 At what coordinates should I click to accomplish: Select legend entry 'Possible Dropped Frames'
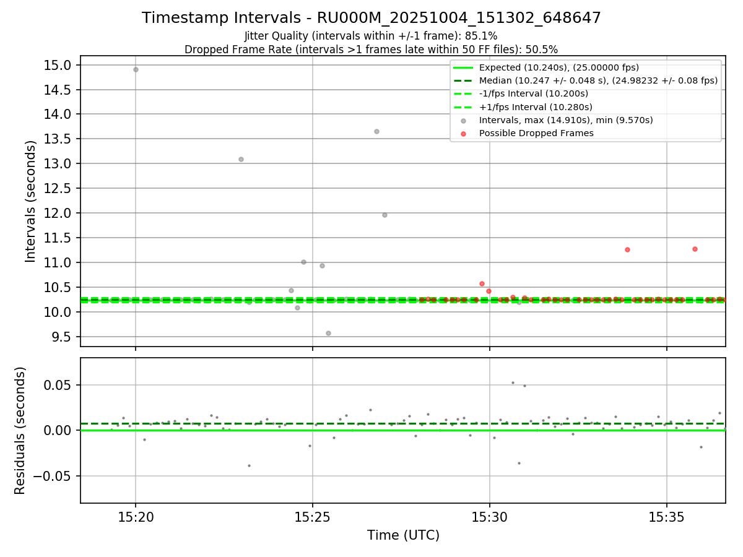point(536,133)
